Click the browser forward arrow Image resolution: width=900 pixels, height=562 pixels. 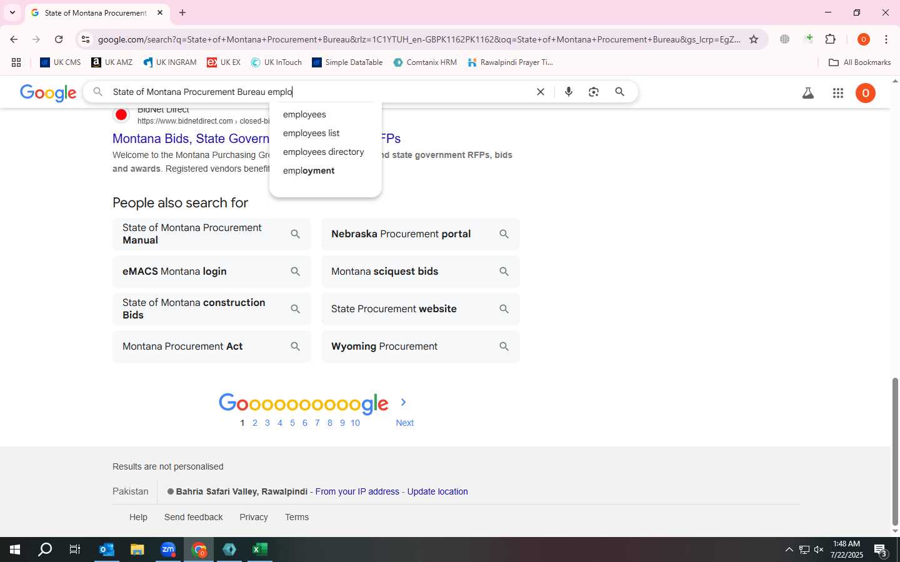[x=36, y=39]
